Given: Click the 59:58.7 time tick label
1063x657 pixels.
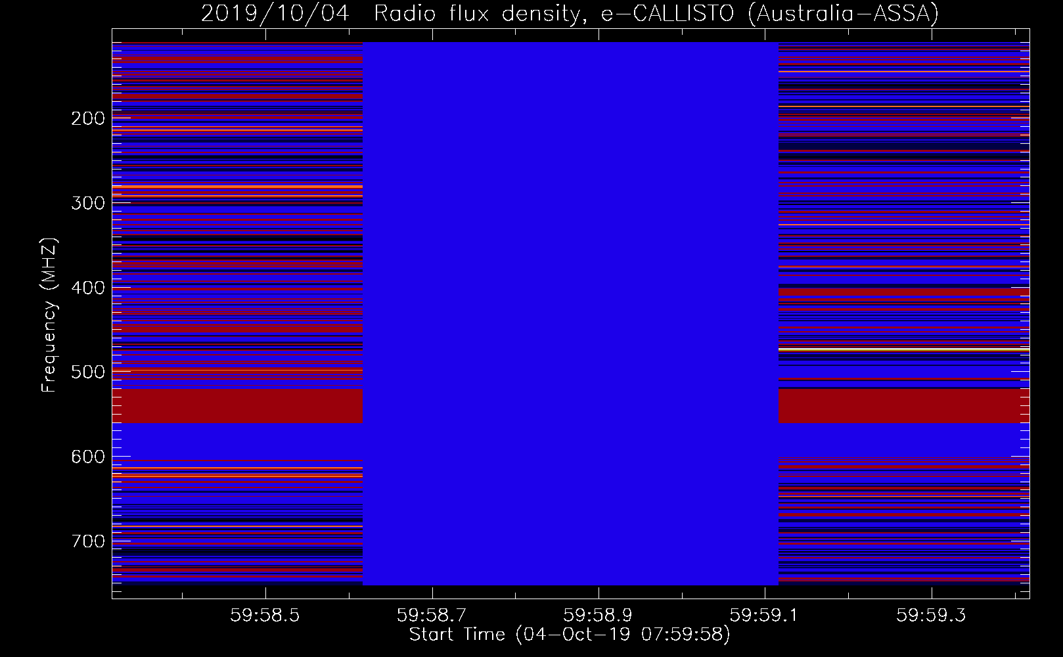Looking at the screenshot, I should click(432, 616).
